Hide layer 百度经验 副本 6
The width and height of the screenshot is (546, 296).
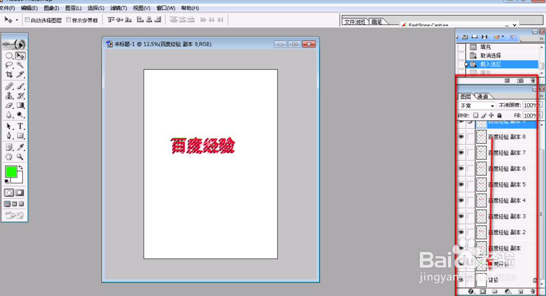tap(461, 169)
